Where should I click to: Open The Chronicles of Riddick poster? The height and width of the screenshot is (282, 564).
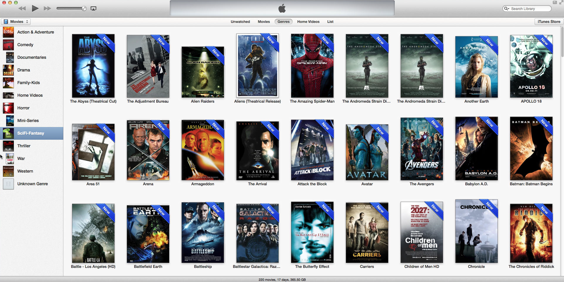(531, 233)
